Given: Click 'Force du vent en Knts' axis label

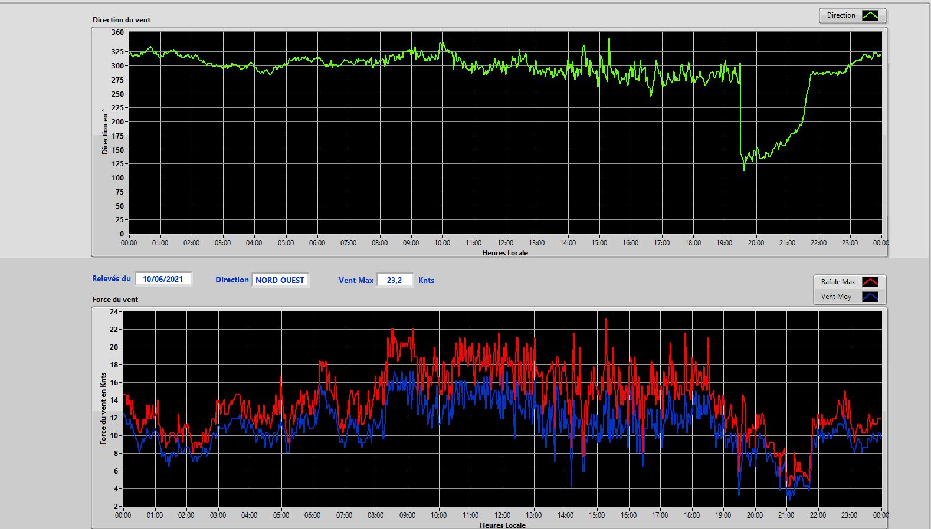Looking at the screenshot, I should (103, 408).
